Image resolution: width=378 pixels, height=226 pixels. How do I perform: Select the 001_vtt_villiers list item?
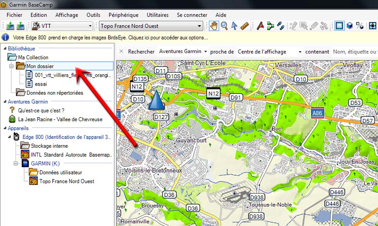coord(73,75)
